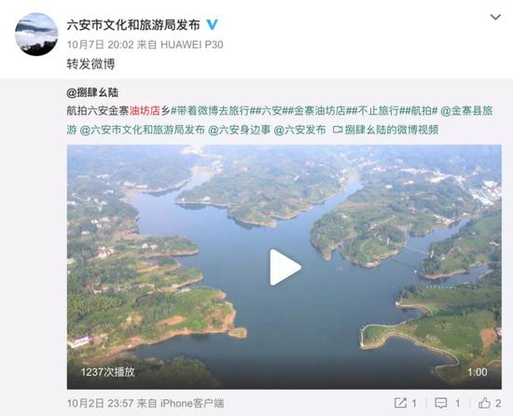Open 捌肆幺陆的微博视频 video link
The width and height of the screenshot is (513, 416).
(x=386, y=130)
